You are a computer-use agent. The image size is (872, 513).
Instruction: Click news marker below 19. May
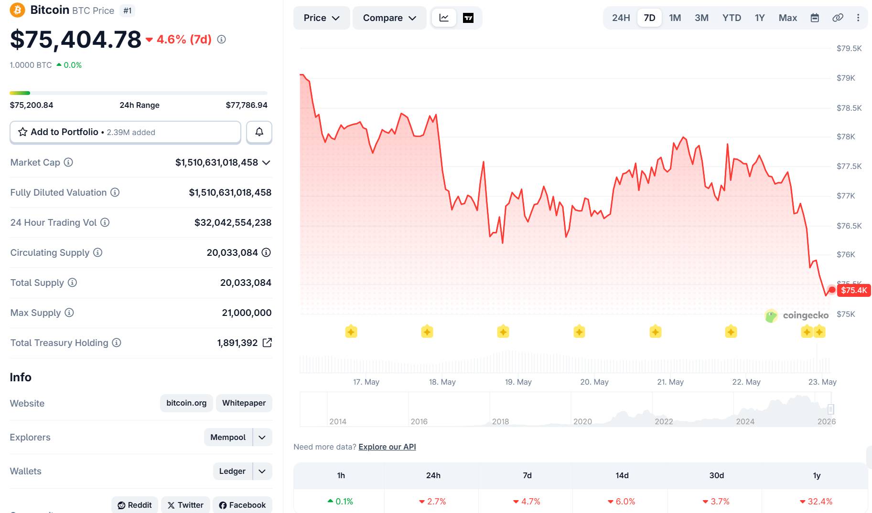(x=503, y=331)
